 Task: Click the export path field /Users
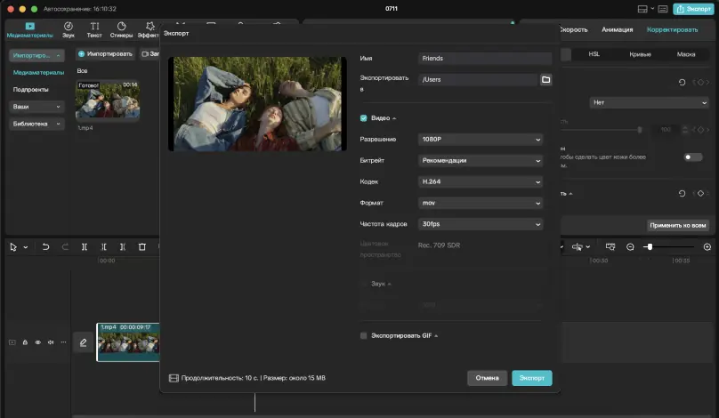[477, 80]
